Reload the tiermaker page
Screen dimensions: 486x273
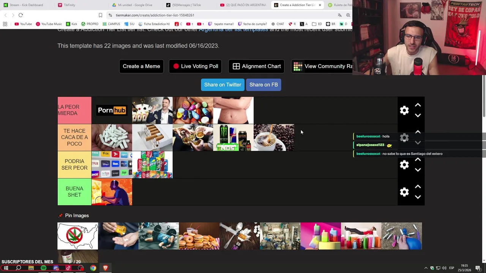21,15
